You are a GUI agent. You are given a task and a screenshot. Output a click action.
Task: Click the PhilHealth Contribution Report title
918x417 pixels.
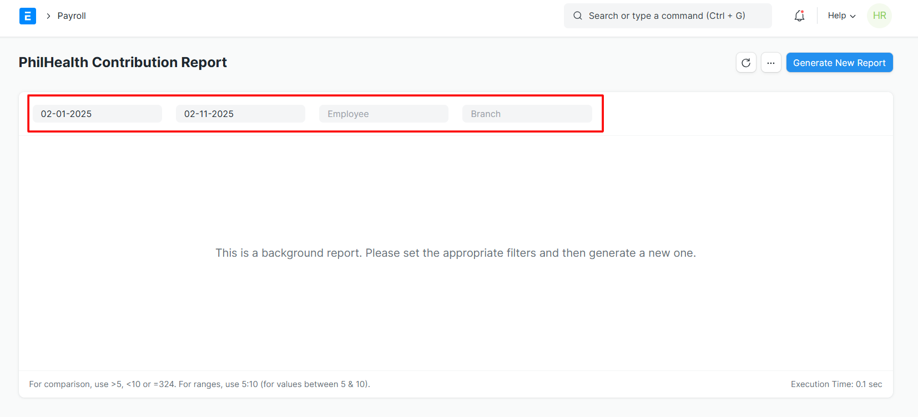(x=123, y=62)
